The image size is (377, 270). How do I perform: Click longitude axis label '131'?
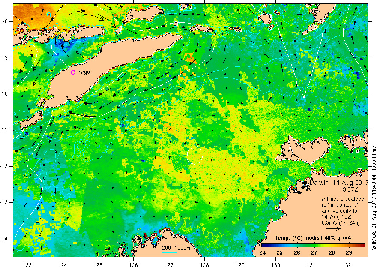point(311,265)
